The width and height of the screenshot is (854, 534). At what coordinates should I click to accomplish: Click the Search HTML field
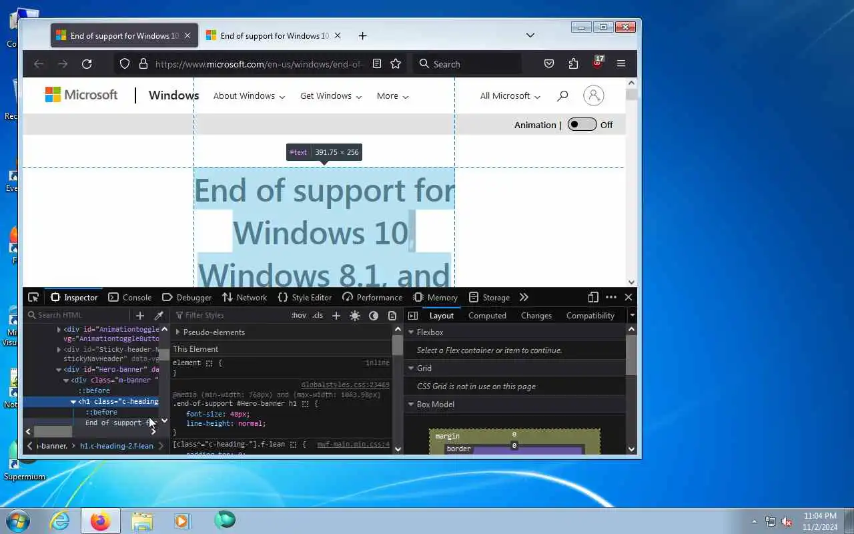click(x=79, y=316)
